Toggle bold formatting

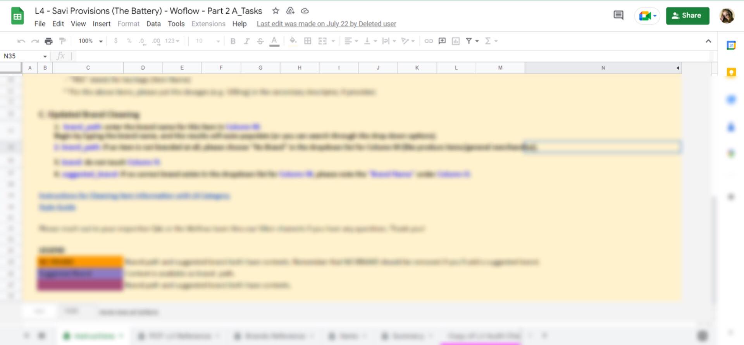coord(233,41)
